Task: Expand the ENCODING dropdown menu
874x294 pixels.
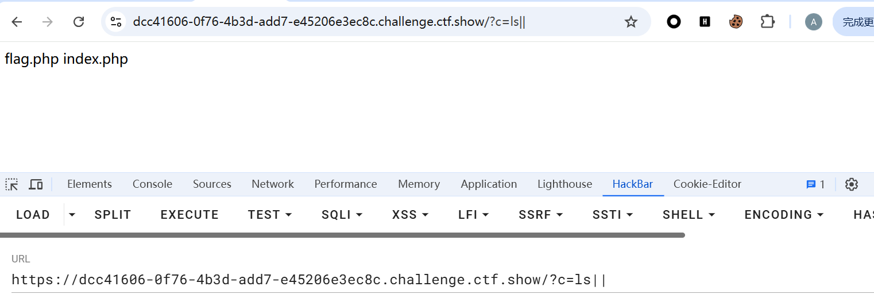Action: [784, 215]
